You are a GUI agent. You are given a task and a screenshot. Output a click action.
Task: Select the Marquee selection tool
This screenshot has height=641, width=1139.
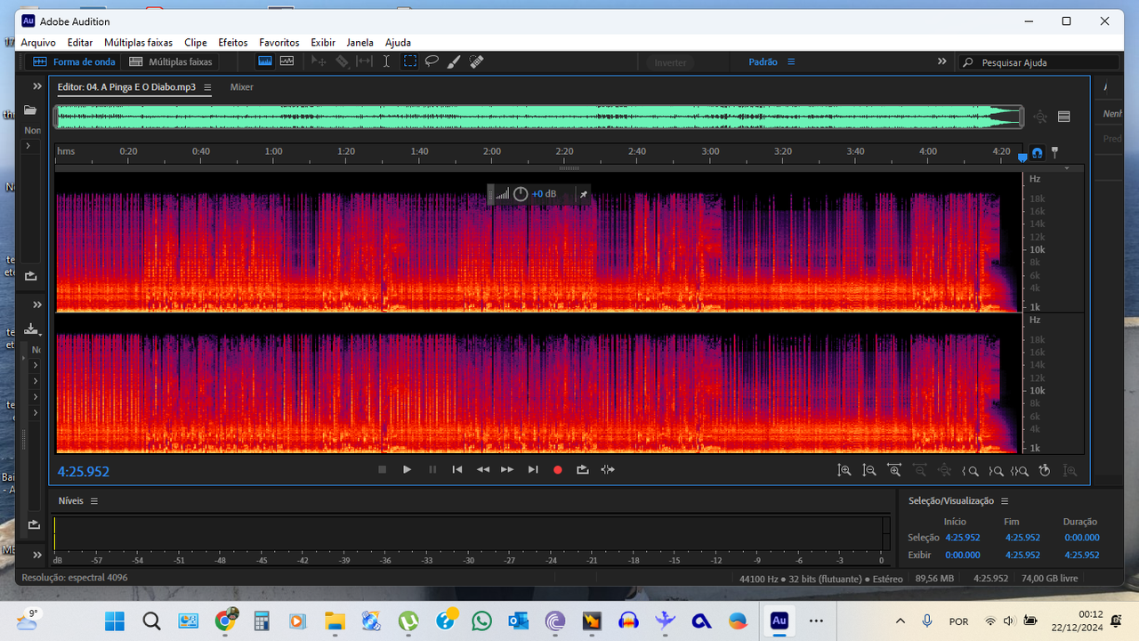tap(409, 61)
